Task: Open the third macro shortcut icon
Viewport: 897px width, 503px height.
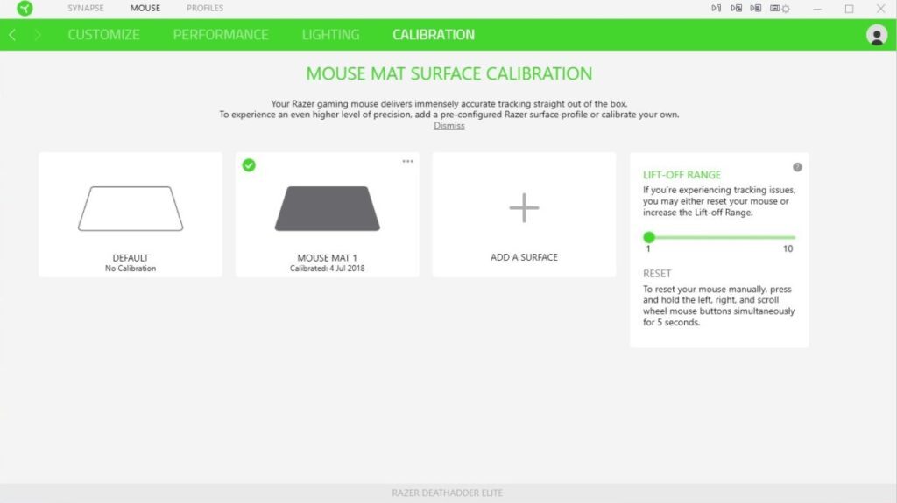Action: pyautogui.click(x=756, y=8)
